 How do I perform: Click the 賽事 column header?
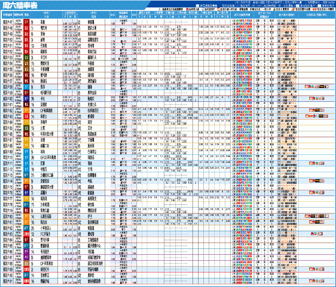26,15
